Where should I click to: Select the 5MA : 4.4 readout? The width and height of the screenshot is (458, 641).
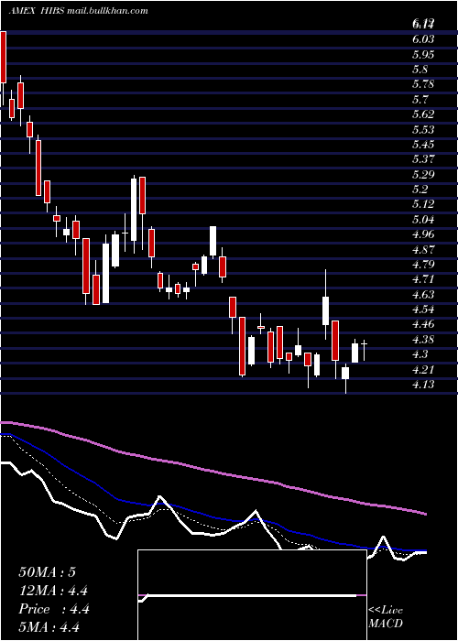(x=49, y=627)
